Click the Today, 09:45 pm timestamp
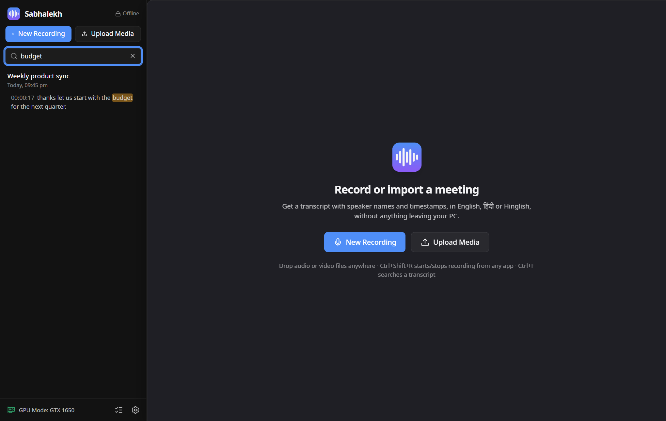666x421 pixels. (x=27, y=85)
